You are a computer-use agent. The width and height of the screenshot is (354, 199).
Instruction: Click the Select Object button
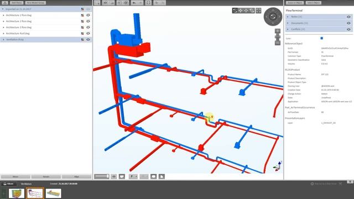[x=314, y=3]
